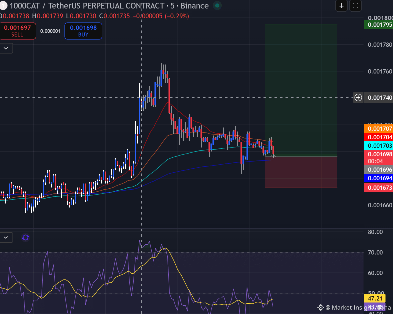Click the download arrow icon at top
This screenshot has width=393, height=314.
tap(341, 6)
